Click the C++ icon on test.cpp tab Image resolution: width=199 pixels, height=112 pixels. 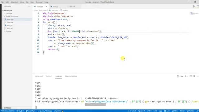[35, 7]
